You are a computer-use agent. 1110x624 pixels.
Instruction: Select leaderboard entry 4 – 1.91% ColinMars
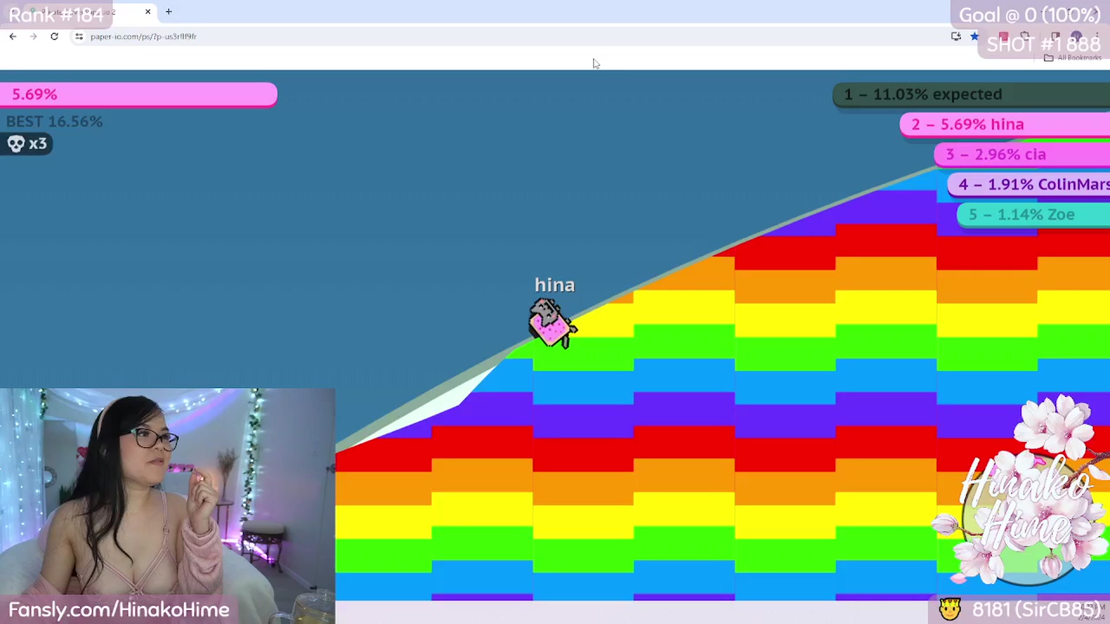pos(1029,184)
